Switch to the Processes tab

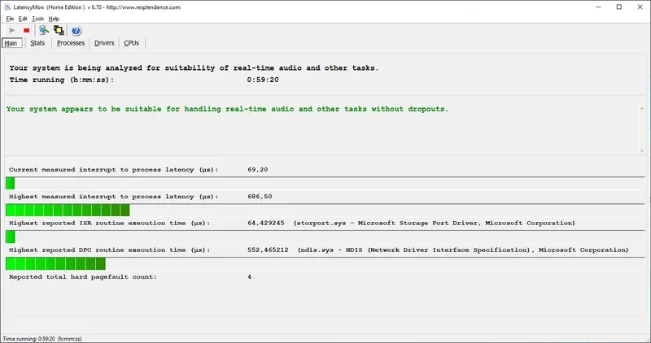click(x=71, y=43)
